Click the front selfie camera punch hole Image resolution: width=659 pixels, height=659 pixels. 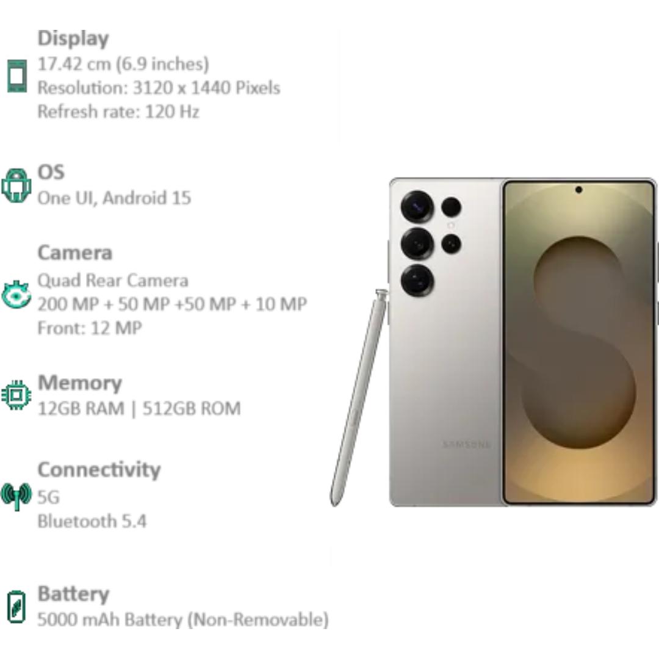tap(578, 190)
